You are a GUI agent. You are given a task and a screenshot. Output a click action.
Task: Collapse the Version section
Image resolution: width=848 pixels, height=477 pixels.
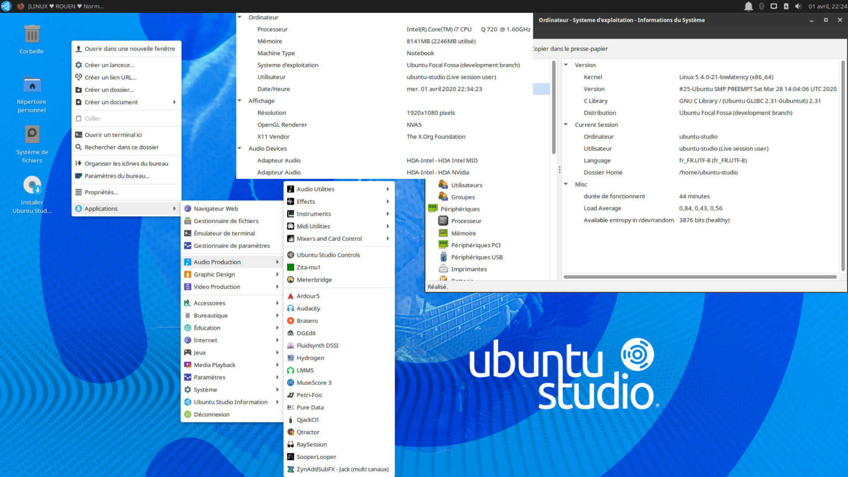(x=565, y=65)
